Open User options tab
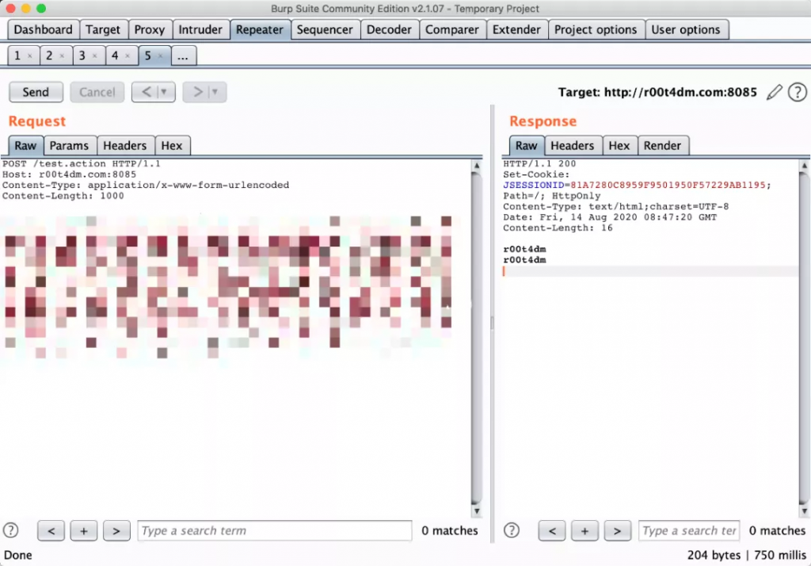Screen dimensions: 811x566 click(x=686, y=29)
